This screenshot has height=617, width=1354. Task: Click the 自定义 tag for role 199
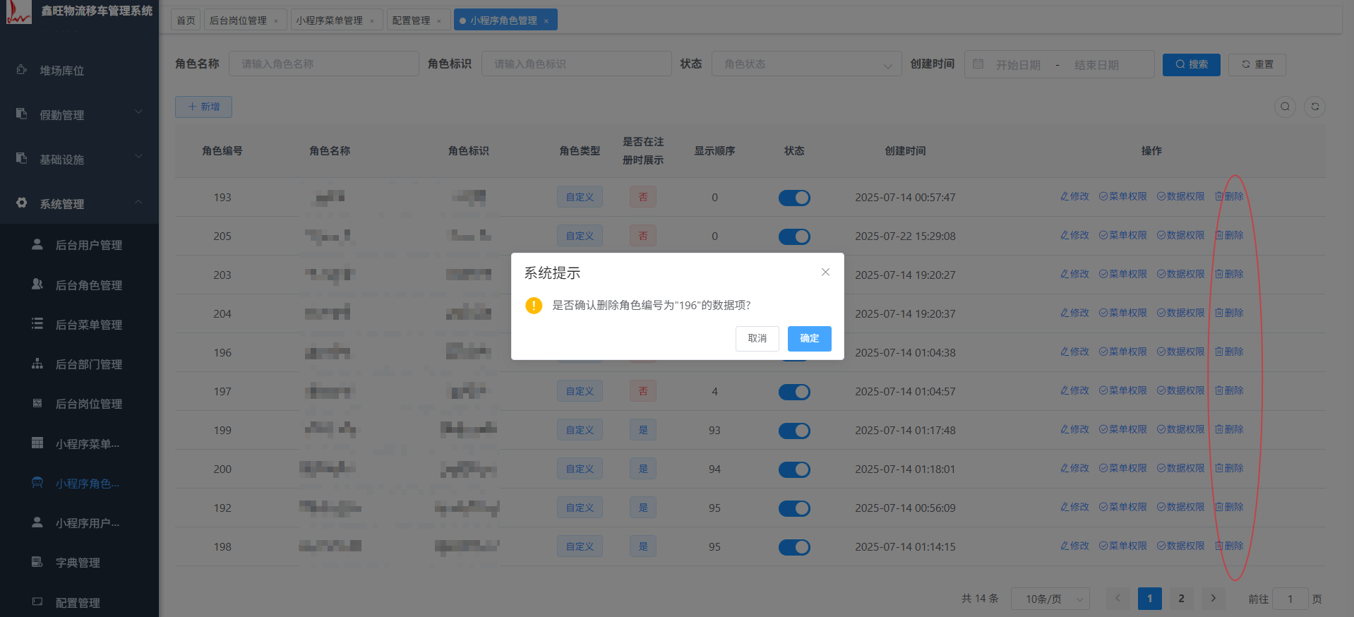tap(580, 430)
